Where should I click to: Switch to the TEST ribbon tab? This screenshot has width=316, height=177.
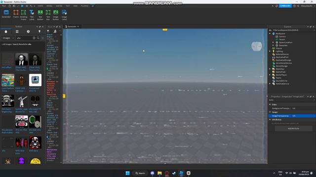point(68,6)
